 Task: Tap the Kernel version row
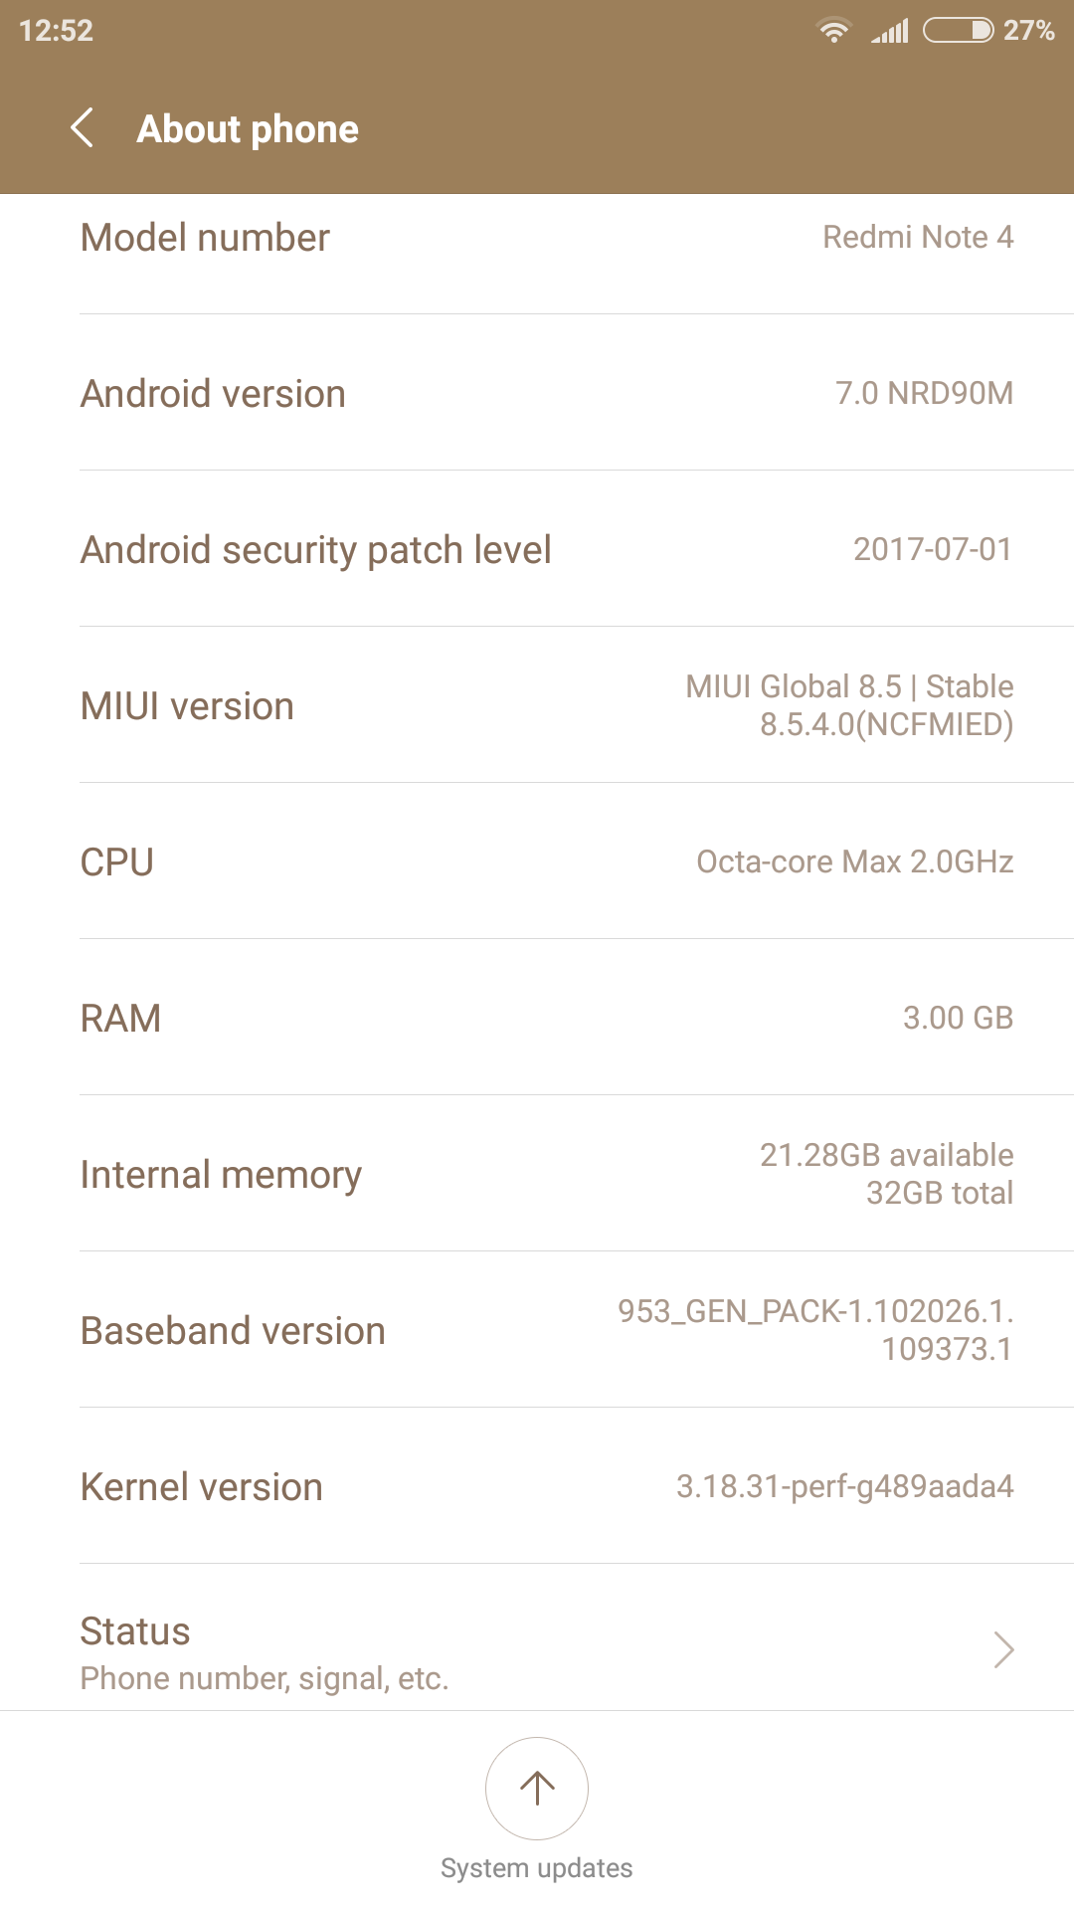coord(537,1486)
